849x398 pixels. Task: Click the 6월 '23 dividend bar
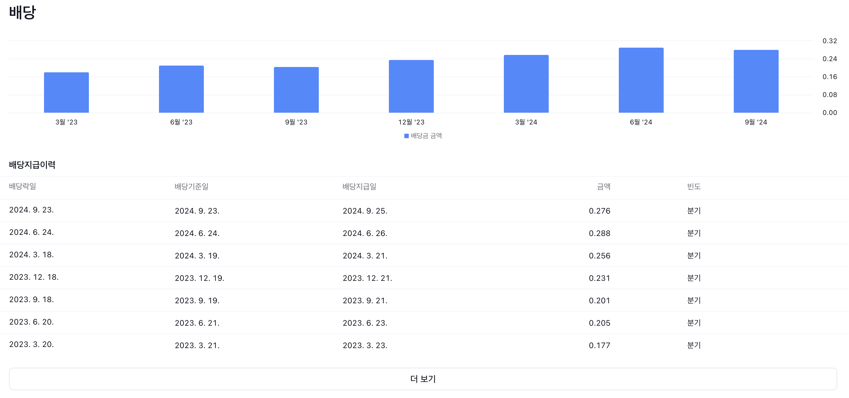point(181,89)
